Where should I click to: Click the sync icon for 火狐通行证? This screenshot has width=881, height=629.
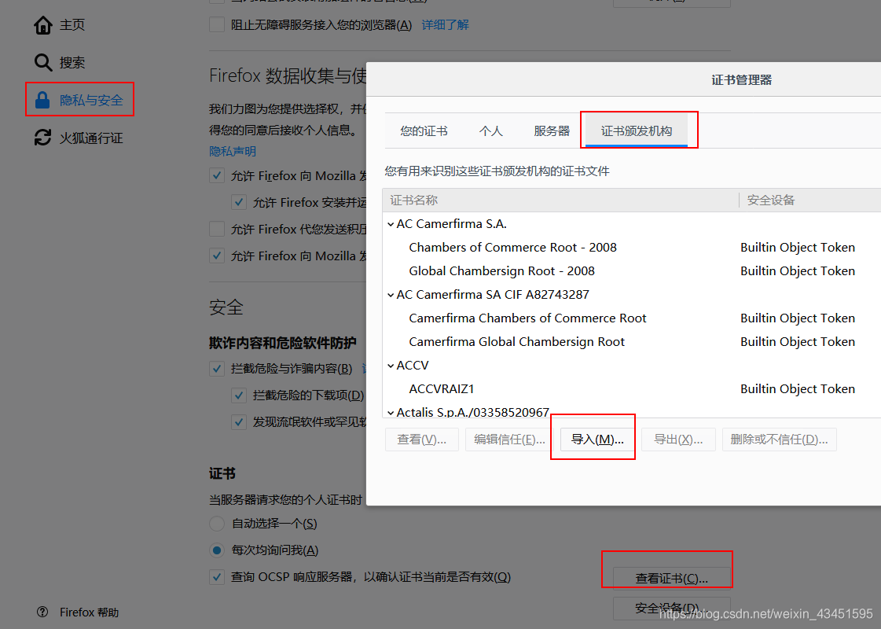click(42, 138)
